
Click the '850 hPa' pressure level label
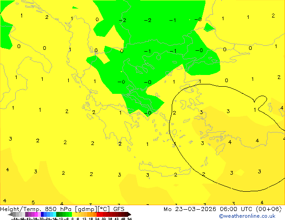click(58, 209)
